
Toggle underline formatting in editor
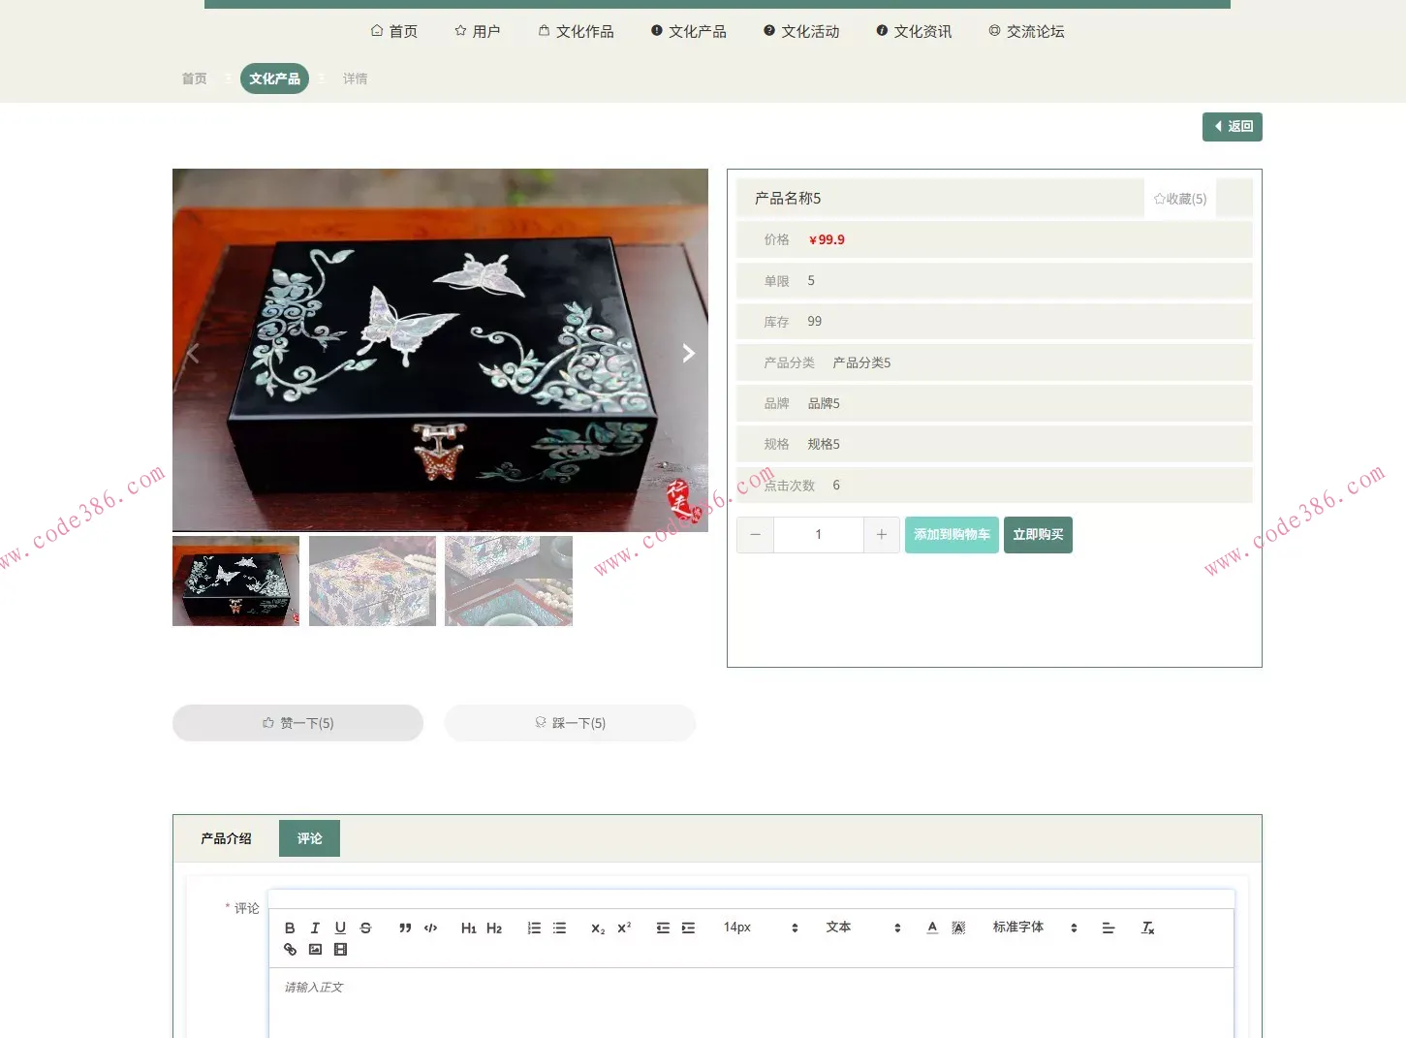click(340, 928)
